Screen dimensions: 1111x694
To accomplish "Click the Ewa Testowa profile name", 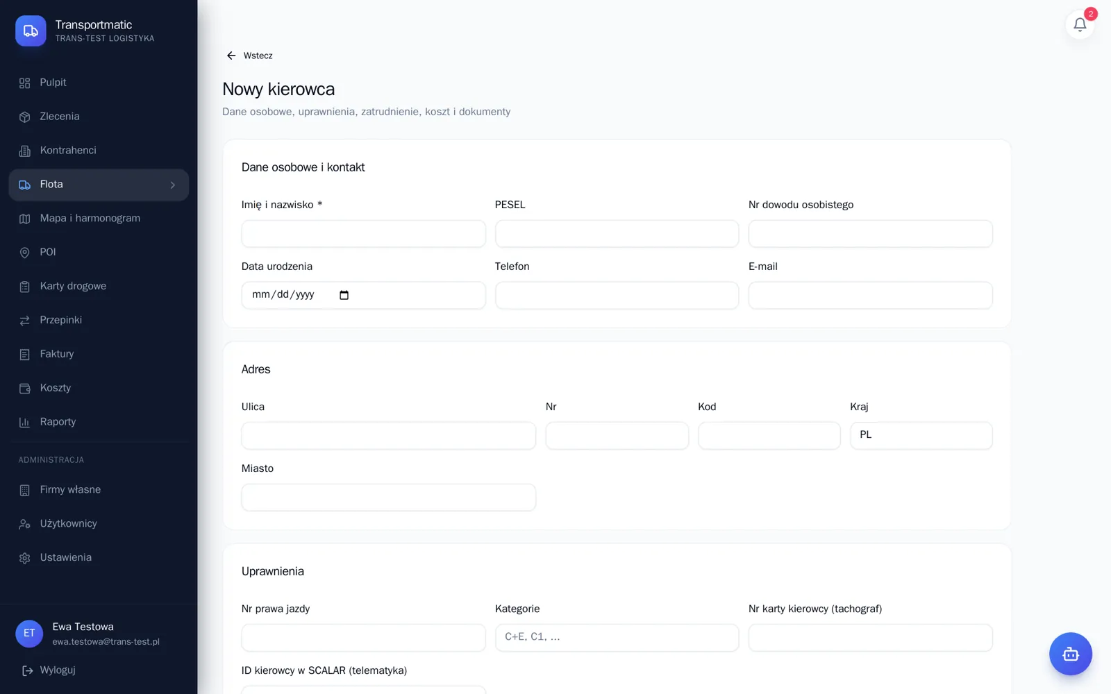I will (83, 627).
